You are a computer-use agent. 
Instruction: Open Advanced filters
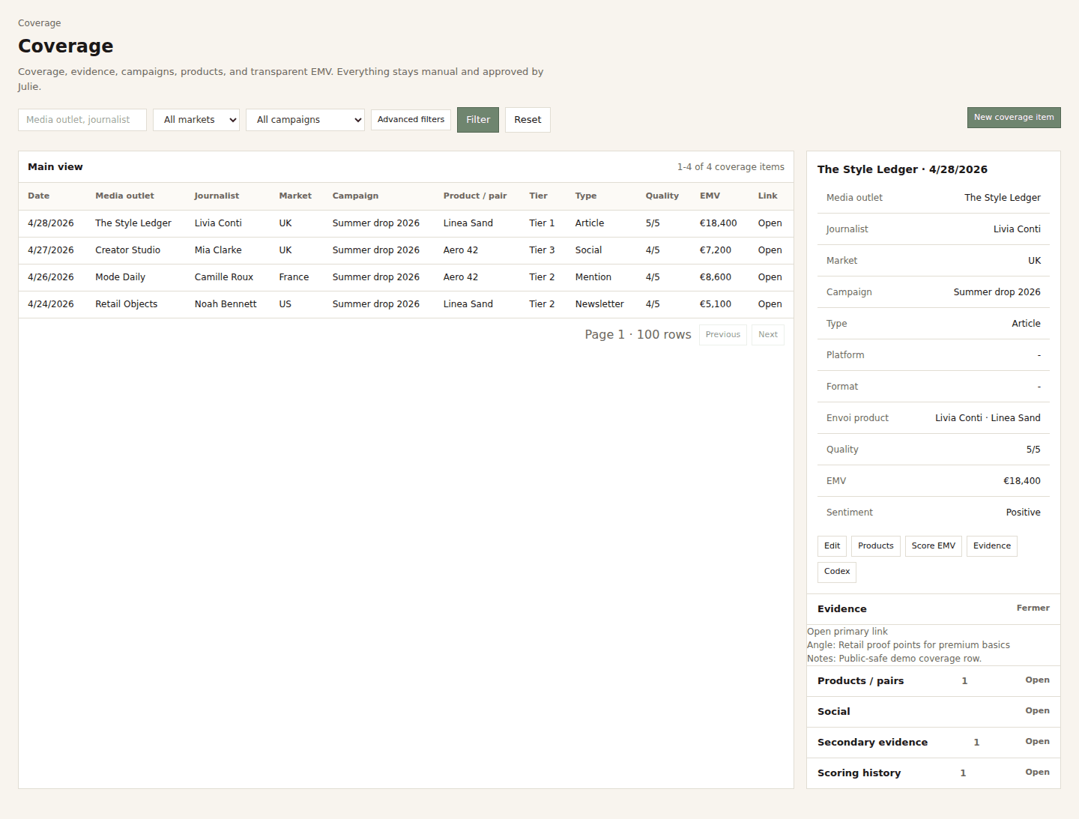point(411,120)
